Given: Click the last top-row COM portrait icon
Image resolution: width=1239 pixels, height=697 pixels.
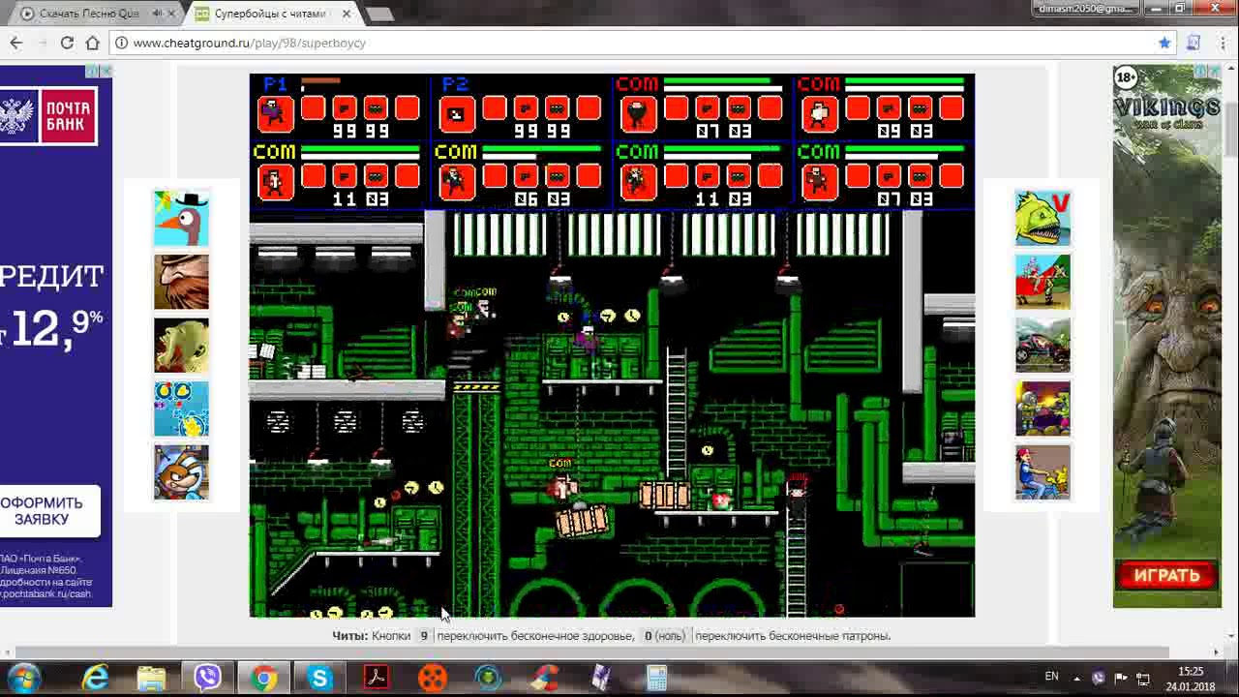Looking at the screenshot, I should [x=820, y=113].
